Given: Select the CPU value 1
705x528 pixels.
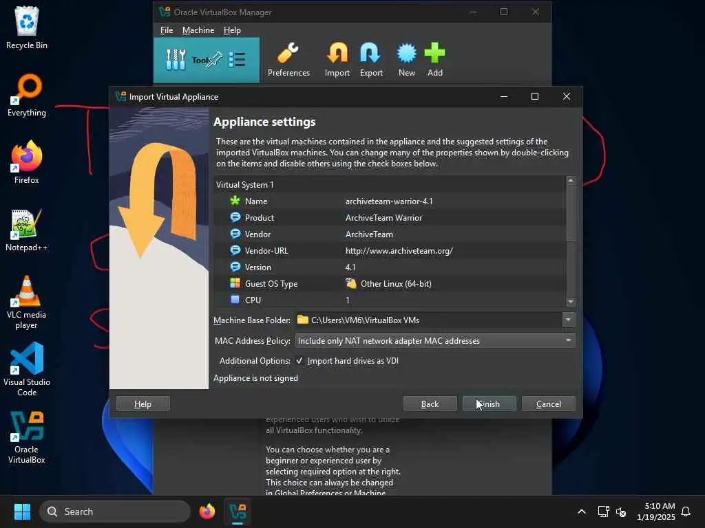Looking at the screenshot, I should pyautogui.click(x=348, y=300).
